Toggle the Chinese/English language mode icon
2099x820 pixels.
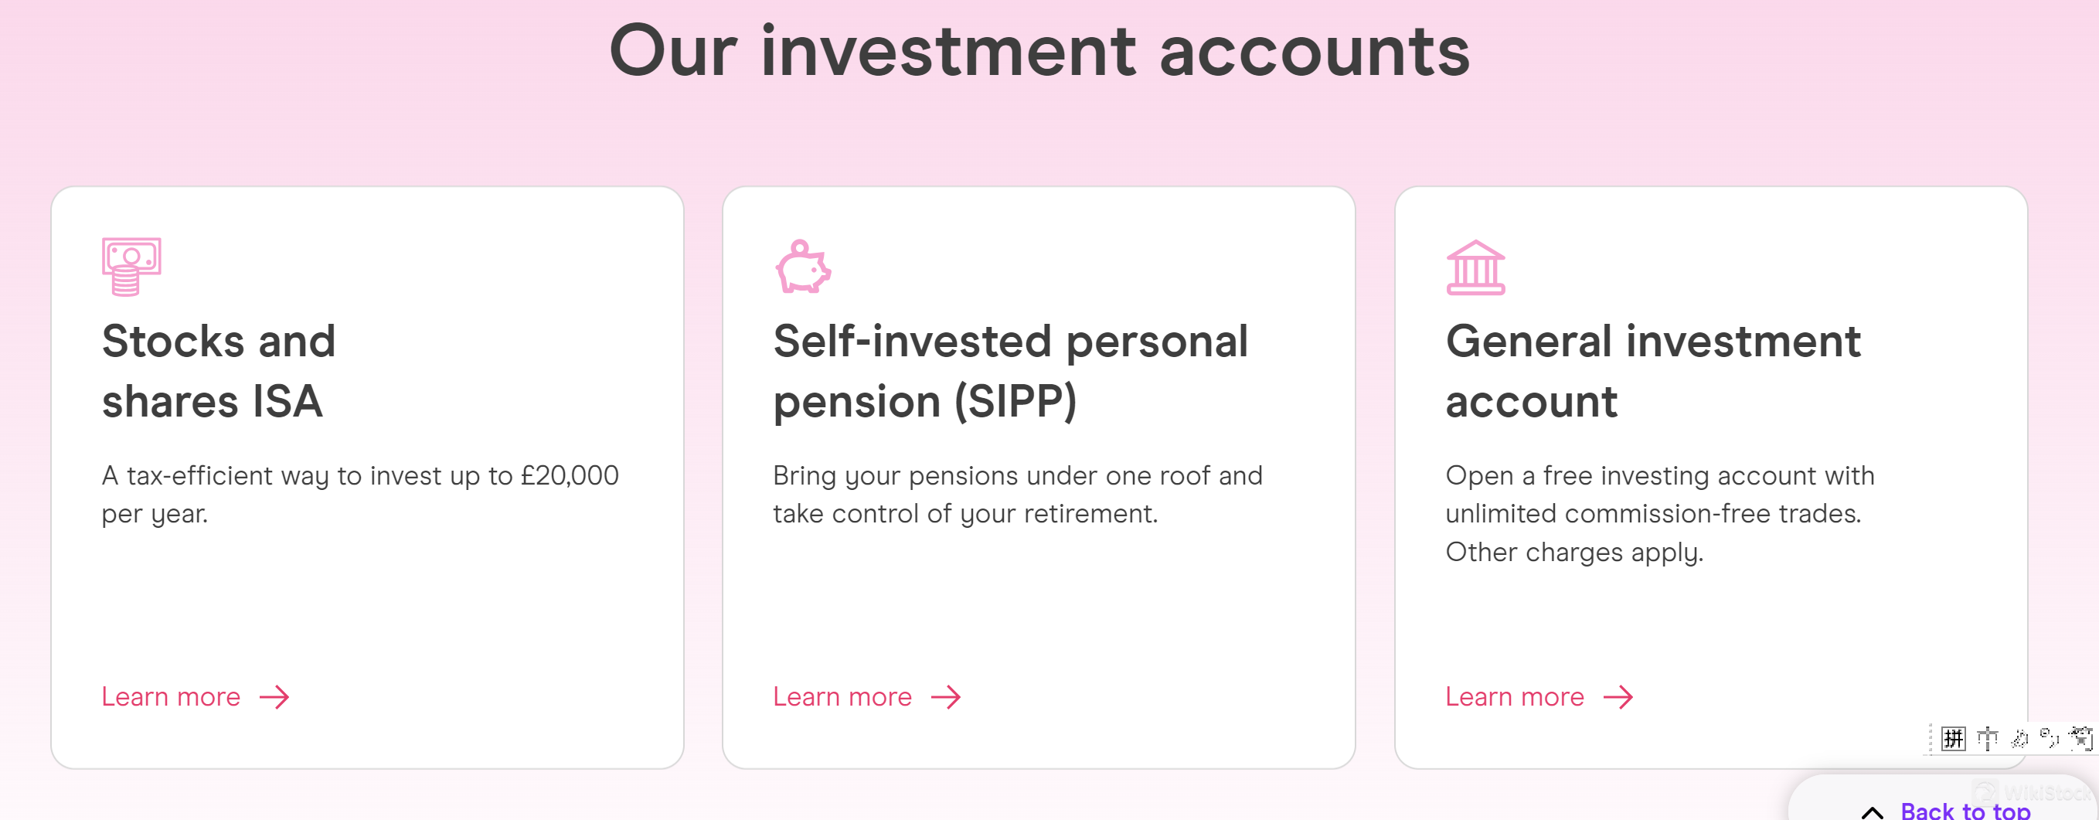[x=1988, y=739]
